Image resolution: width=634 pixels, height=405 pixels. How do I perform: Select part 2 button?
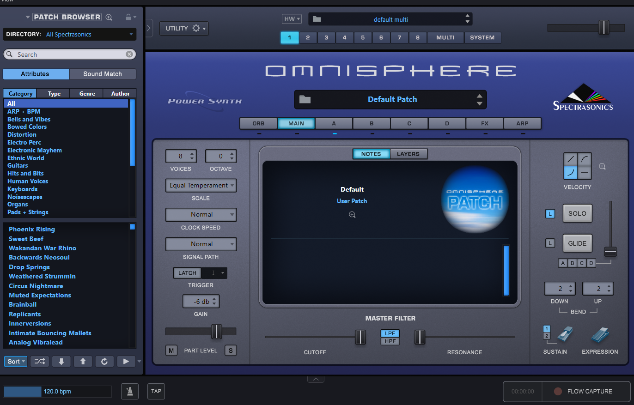tap(308, 37)
